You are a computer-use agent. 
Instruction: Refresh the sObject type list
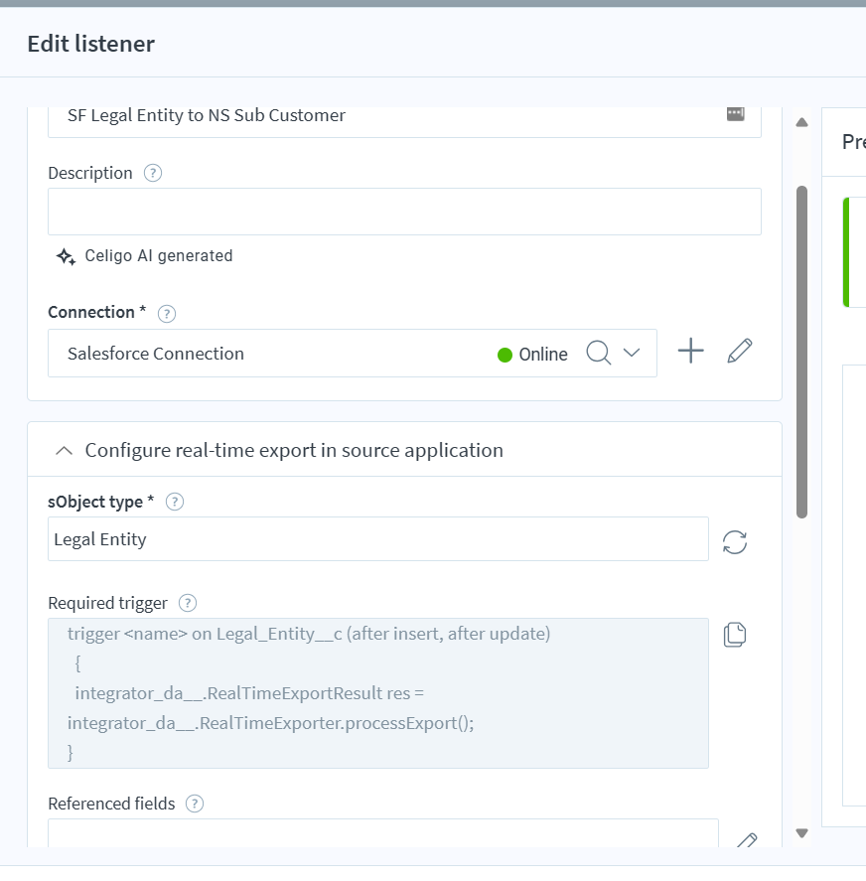click(x=734, y=542)
